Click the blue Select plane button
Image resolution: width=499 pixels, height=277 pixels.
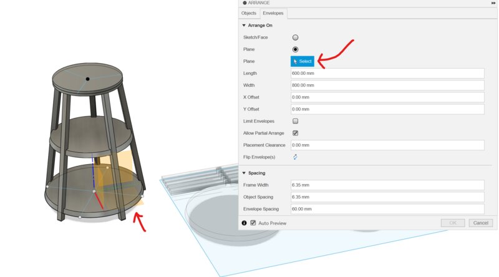coord(303,61)
